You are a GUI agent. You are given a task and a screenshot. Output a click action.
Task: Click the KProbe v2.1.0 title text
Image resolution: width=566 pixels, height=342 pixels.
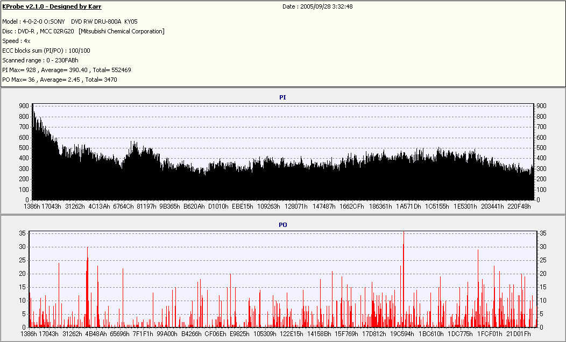pos(52,6)
